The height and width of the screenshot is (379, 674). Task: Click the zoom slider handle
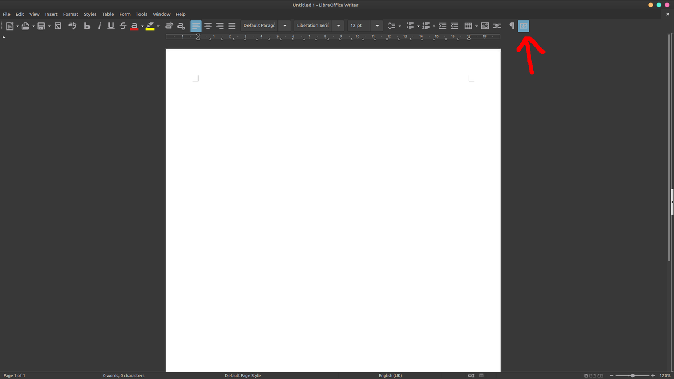633,376
